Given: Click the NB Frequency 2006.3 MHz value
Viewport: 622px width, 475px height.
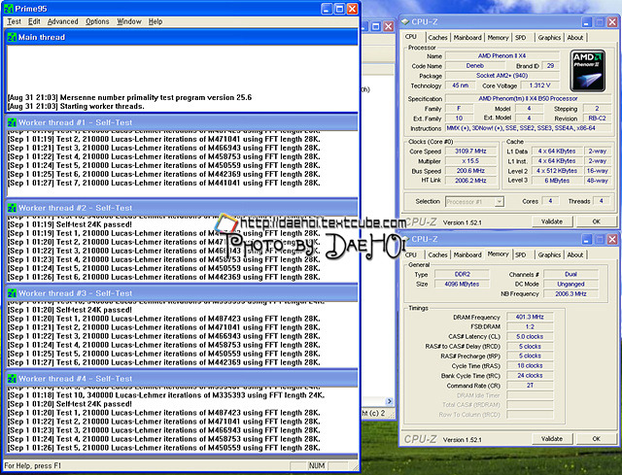Looking at the screenshot, I should [570, 293].
